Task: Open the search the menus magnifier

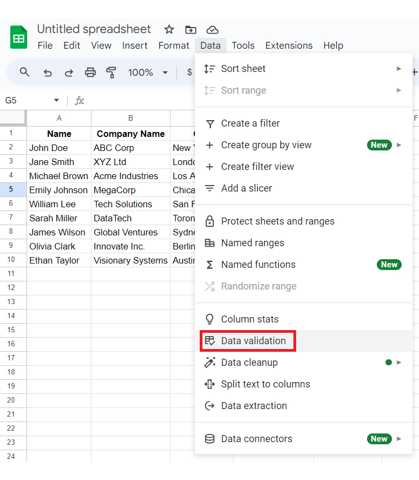Action: coord(24,73)
